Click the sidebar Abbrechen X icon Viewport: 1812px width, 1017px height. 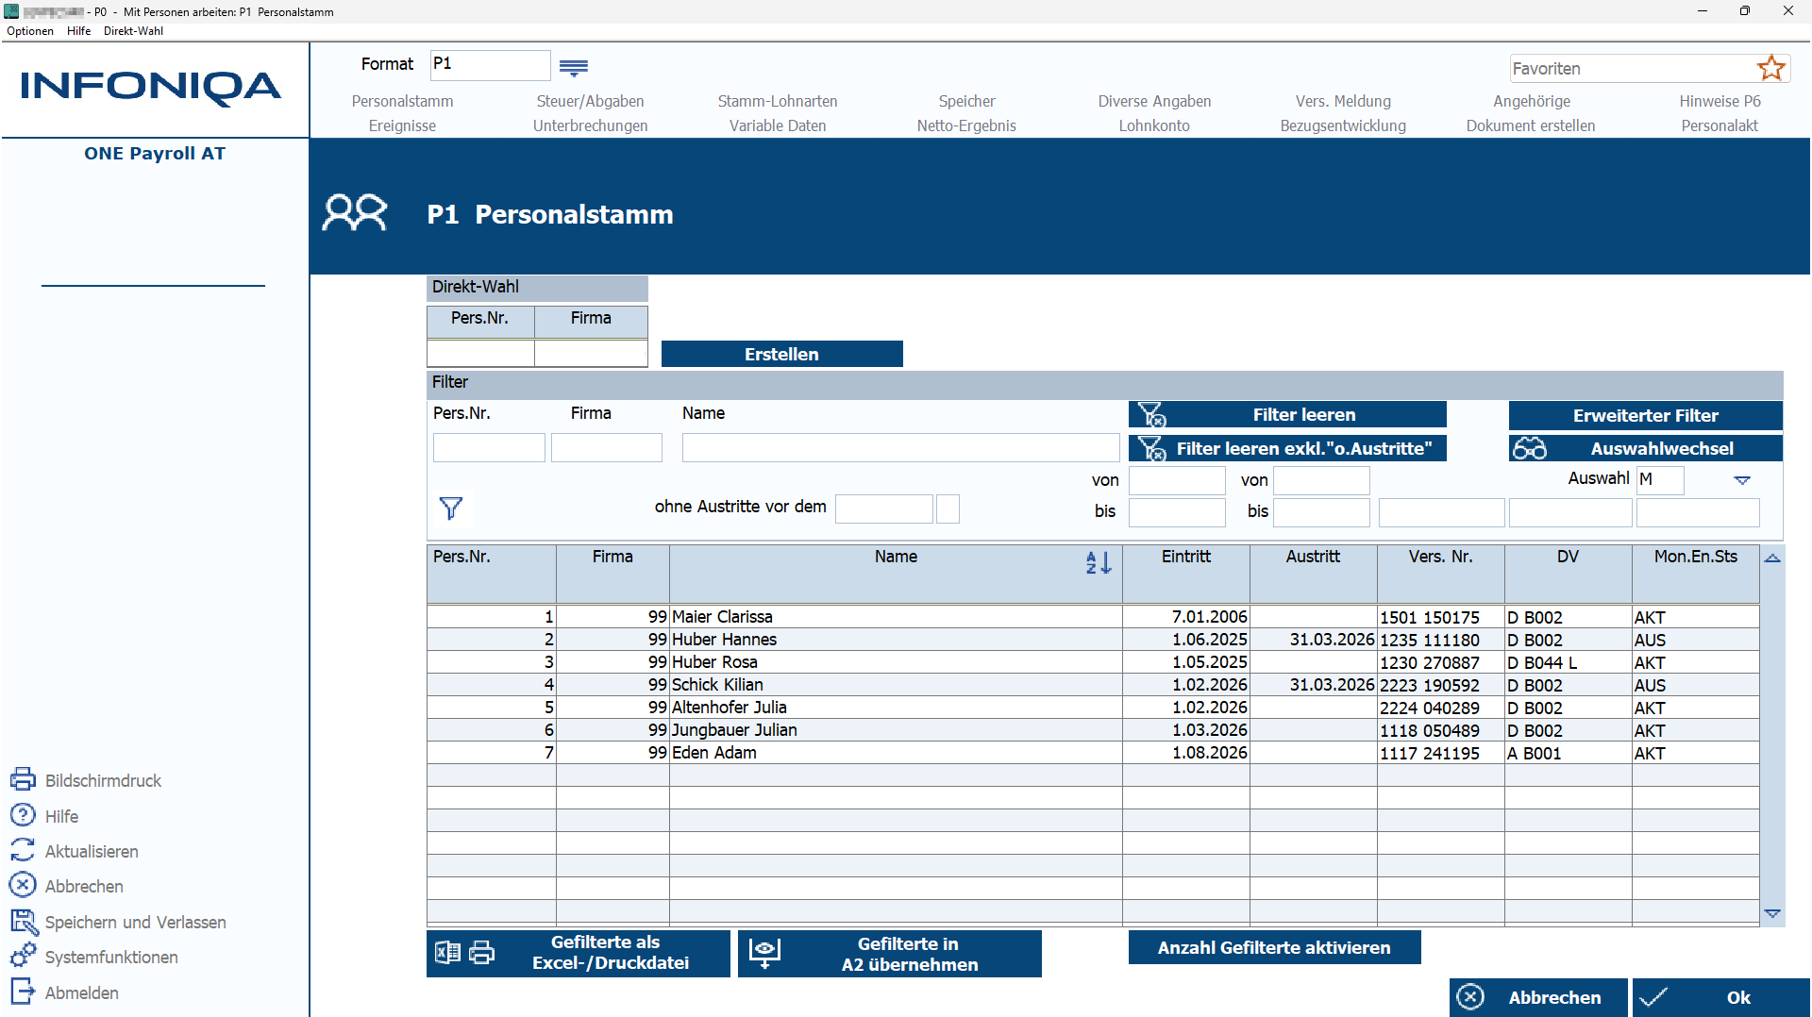23,885
